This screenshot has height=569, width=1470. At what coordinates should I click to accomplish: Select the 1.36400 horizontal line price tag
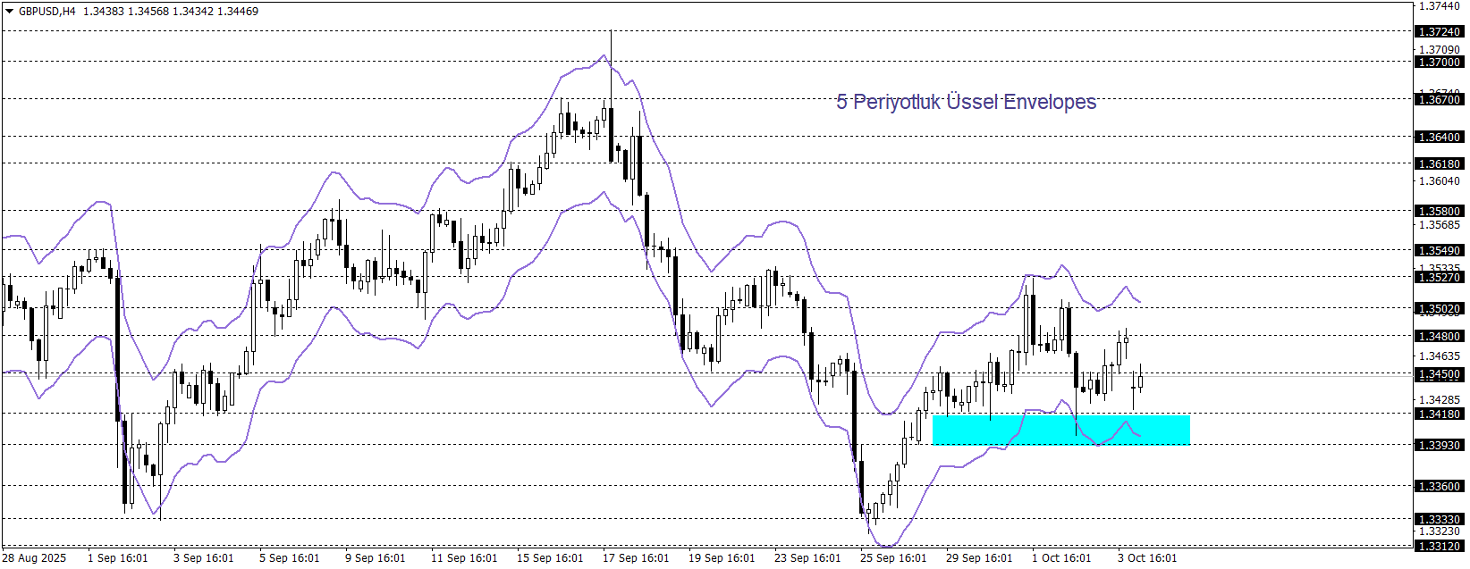(1440, 138)
